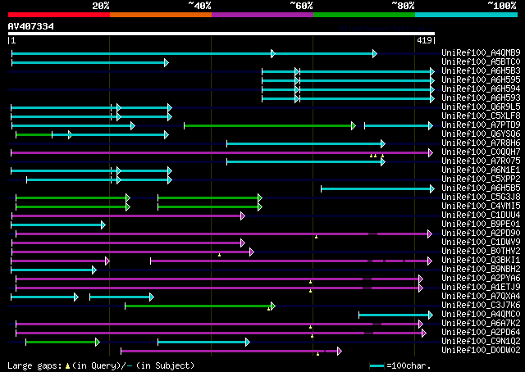Click the cyan alignment bar of UniRef100_B9PE01
Screen dimensions: 525x372
58,225
